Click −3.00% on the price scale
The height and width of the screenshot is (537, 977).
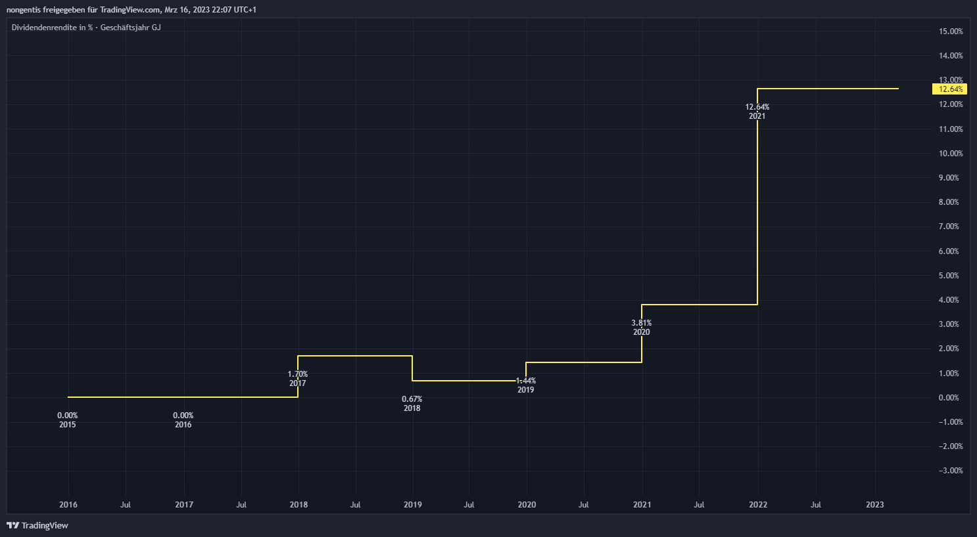950,471
